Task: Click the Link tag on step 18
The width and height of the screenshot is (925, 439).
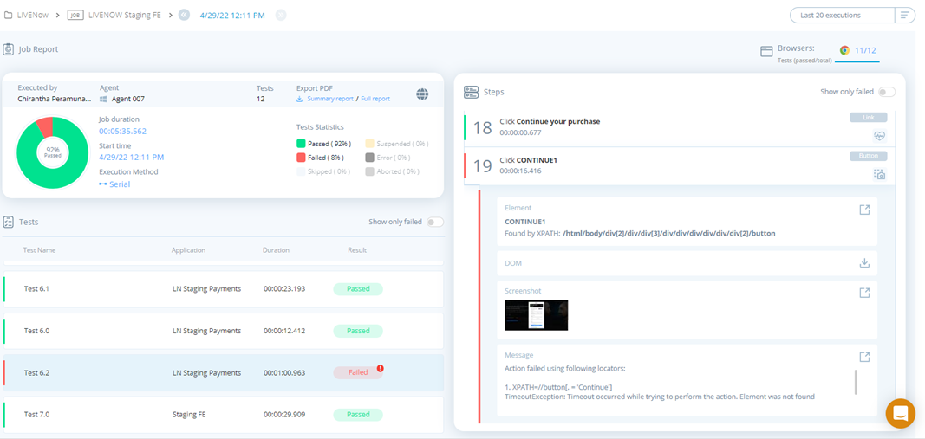Action: pos(868,118)
